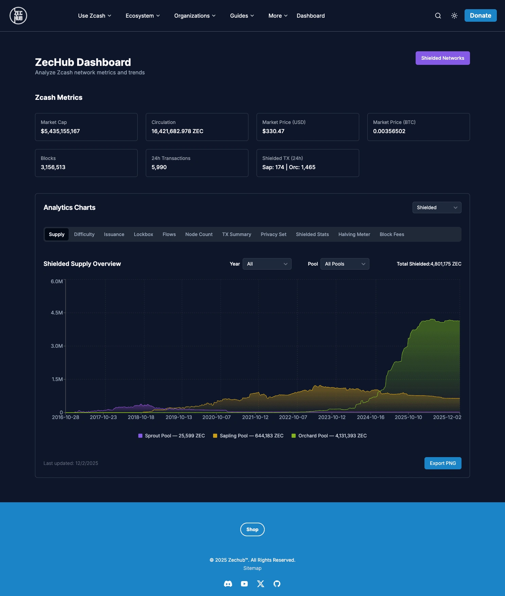Click the 2025-12-02 axis date label
The image size is (505, 596).
coord(447,417)
